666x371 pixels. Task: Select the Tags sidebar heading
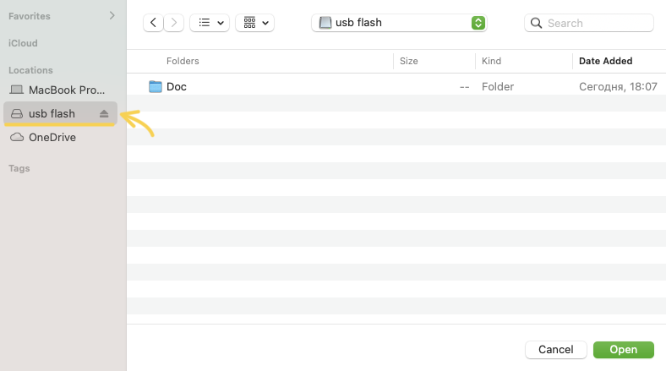[19, 168]
